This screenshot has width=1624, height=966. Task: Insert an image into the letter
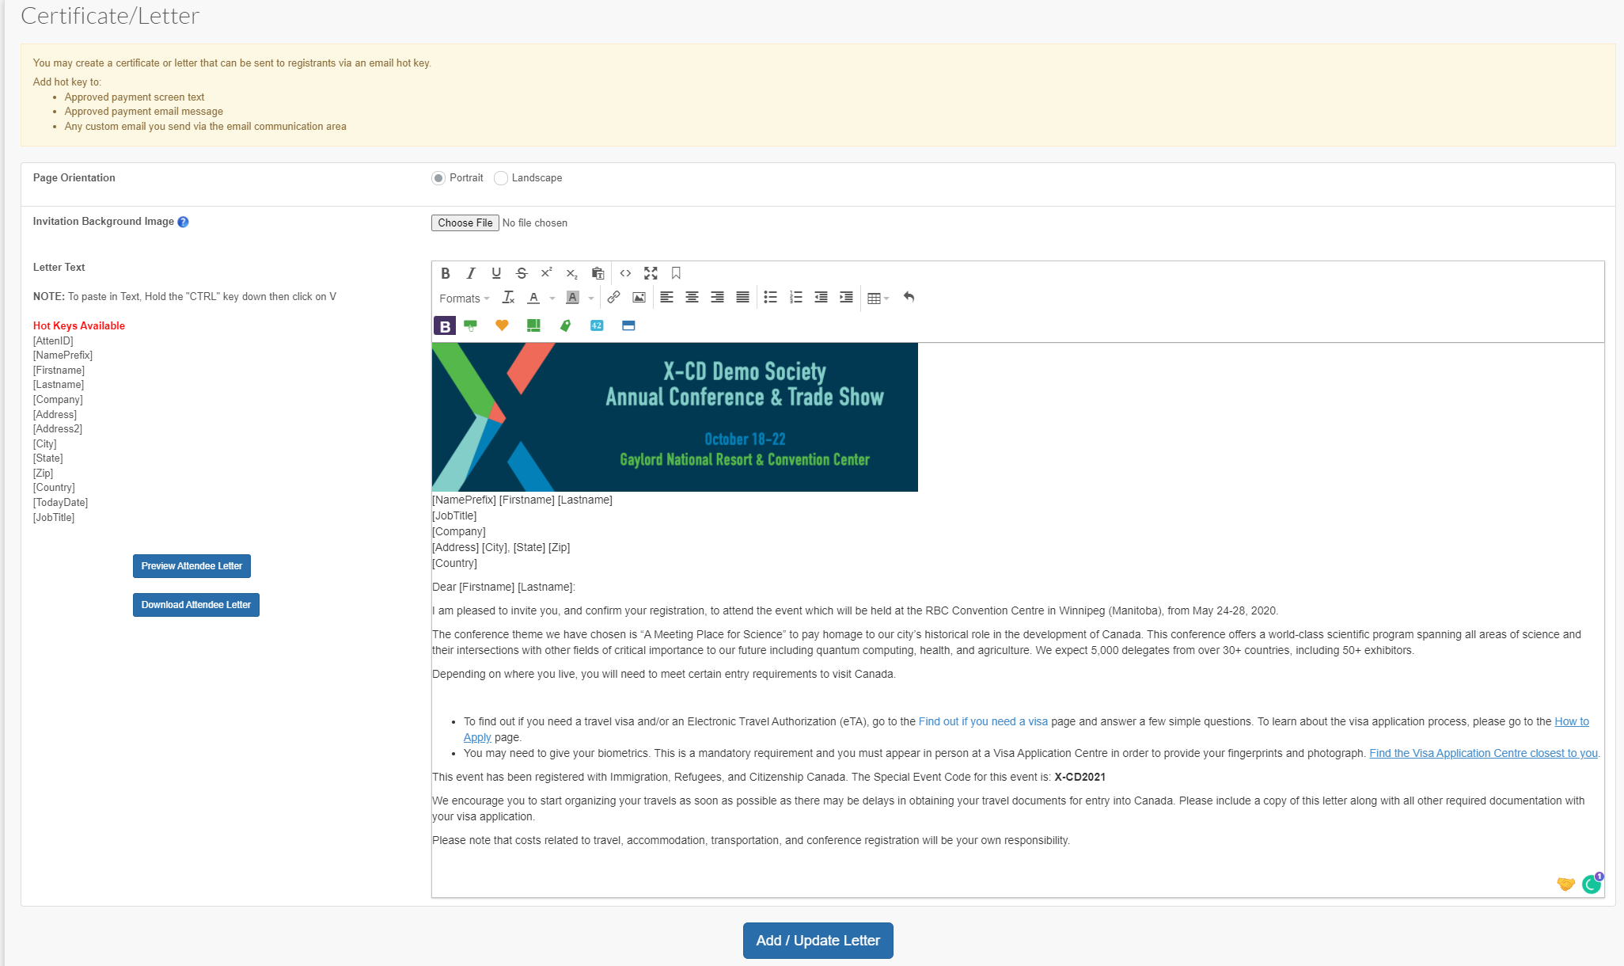pos(639,298)
